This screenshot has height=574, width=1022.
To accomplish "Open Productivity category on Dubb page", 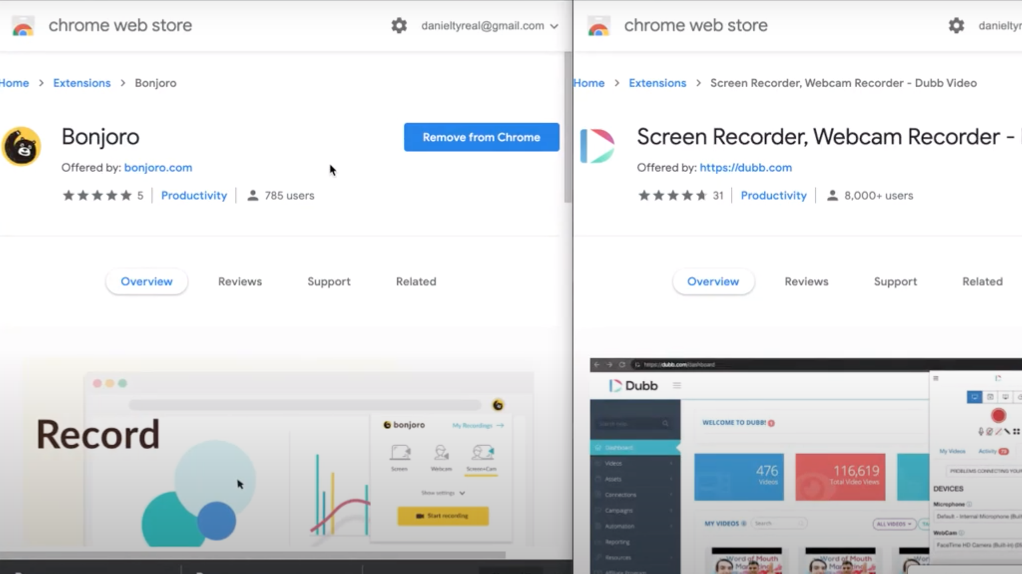I will (774, 195).
